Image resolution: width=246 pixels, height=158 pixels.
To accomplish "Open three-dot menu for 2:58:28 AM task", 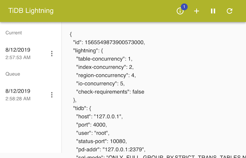I will pyautogui.click(x=52, y=95).
